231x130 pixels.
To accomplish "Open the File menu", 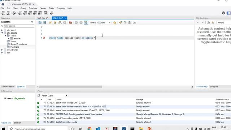I will coord(2,8).
